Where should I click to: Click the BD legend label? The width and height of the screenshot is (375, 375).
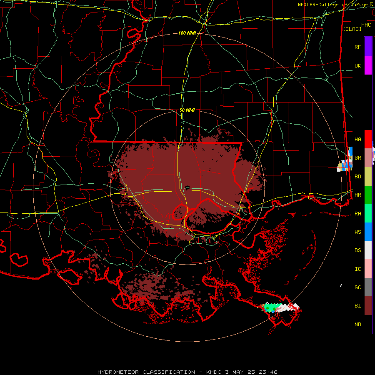click(x=357, y=177)
